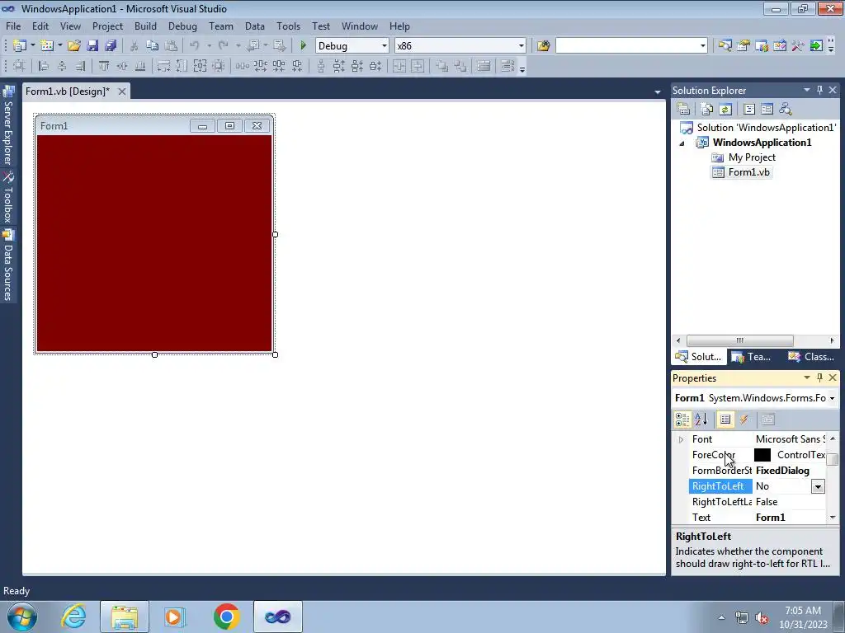
Task: Open the Properties Window toolbar icon
Action: (744, 46)
